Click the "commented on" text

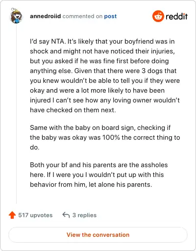point(82,16)
